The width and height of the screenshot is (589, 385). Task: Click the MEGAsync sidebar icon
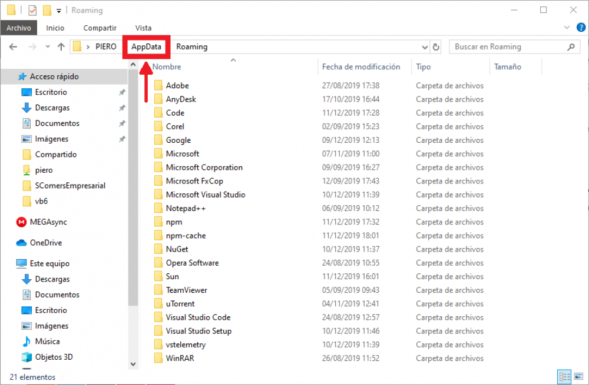21,222
